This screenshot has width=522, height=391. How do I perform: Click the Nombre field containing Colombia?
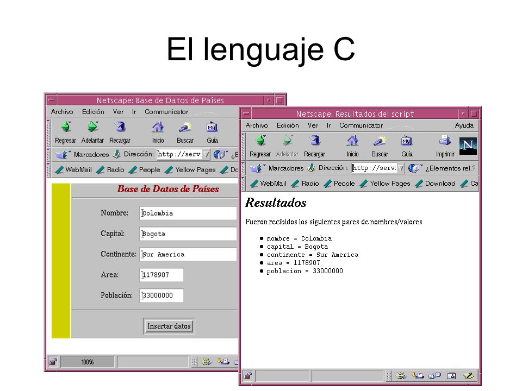click(188, 213)
